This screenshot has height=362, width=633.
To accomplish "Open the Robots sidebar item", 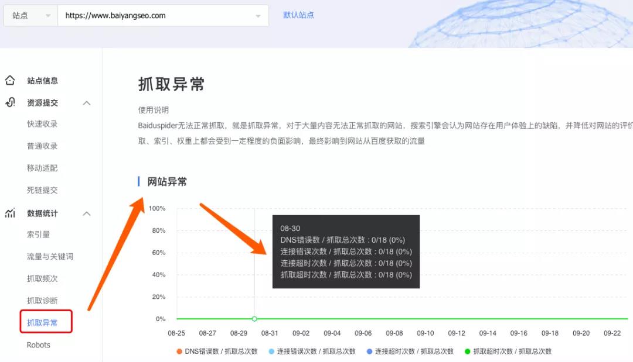I will click(39, 345).
